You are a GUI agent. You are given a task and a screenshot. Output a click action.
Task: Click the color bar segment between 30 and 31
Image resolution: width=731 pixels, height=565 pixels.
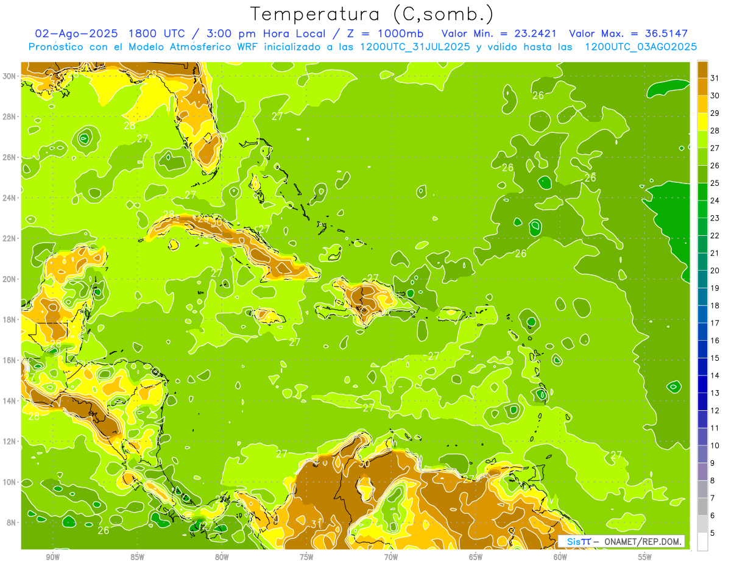tap(702, 87)
